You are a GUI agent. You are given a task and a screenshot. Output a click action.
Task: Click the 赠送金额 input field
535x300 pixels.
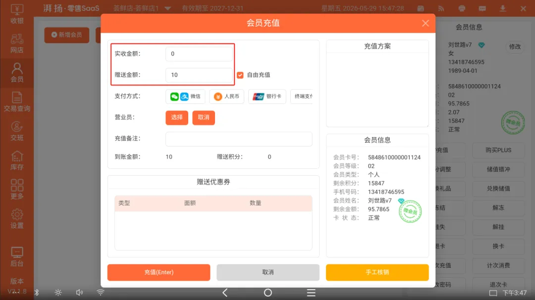(199, 75)
